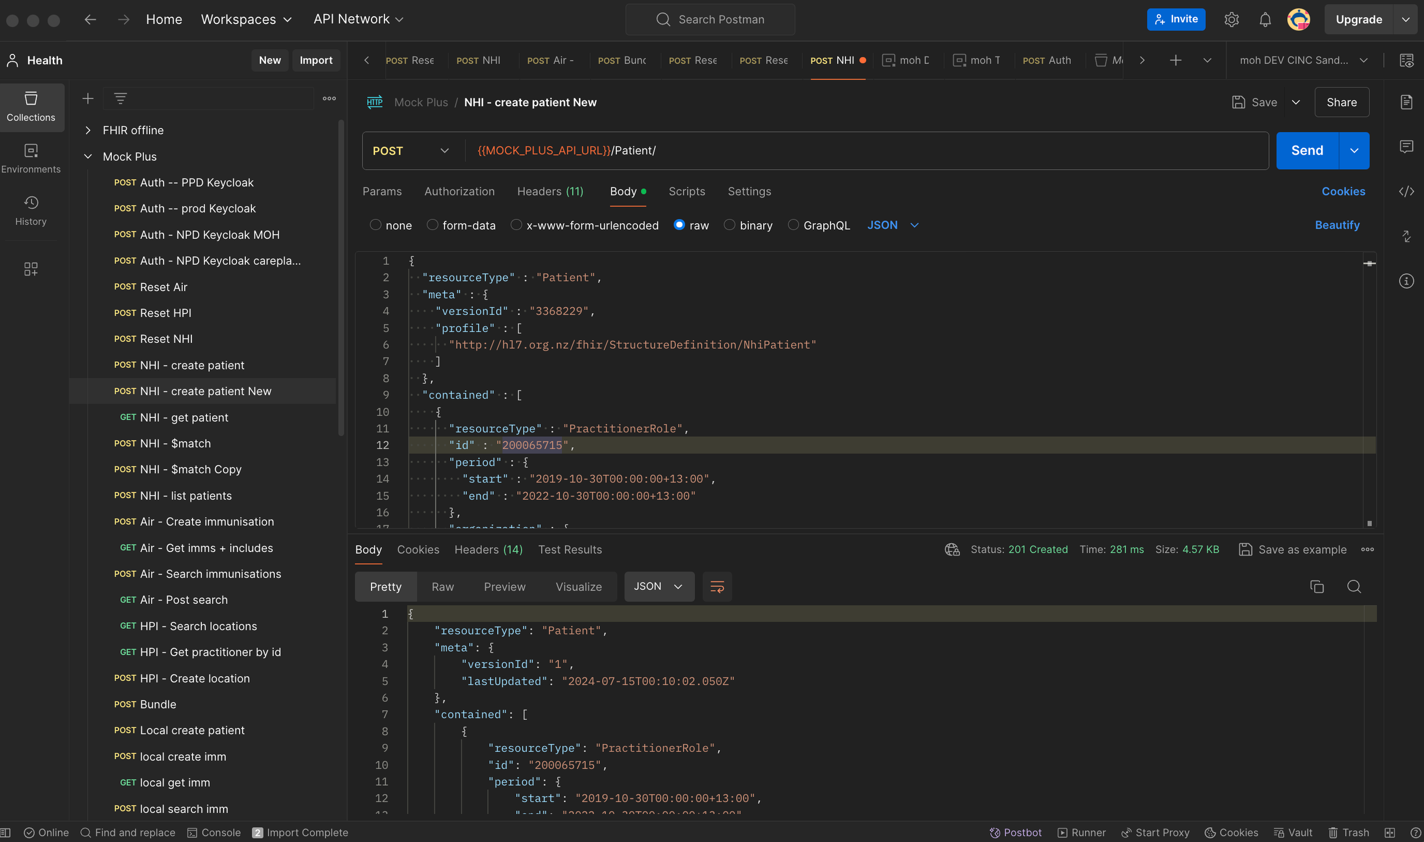Screen dimensions: 1424x842
Task: Search within the response body
Action: pyautogui.click(x=1354, y=587)
